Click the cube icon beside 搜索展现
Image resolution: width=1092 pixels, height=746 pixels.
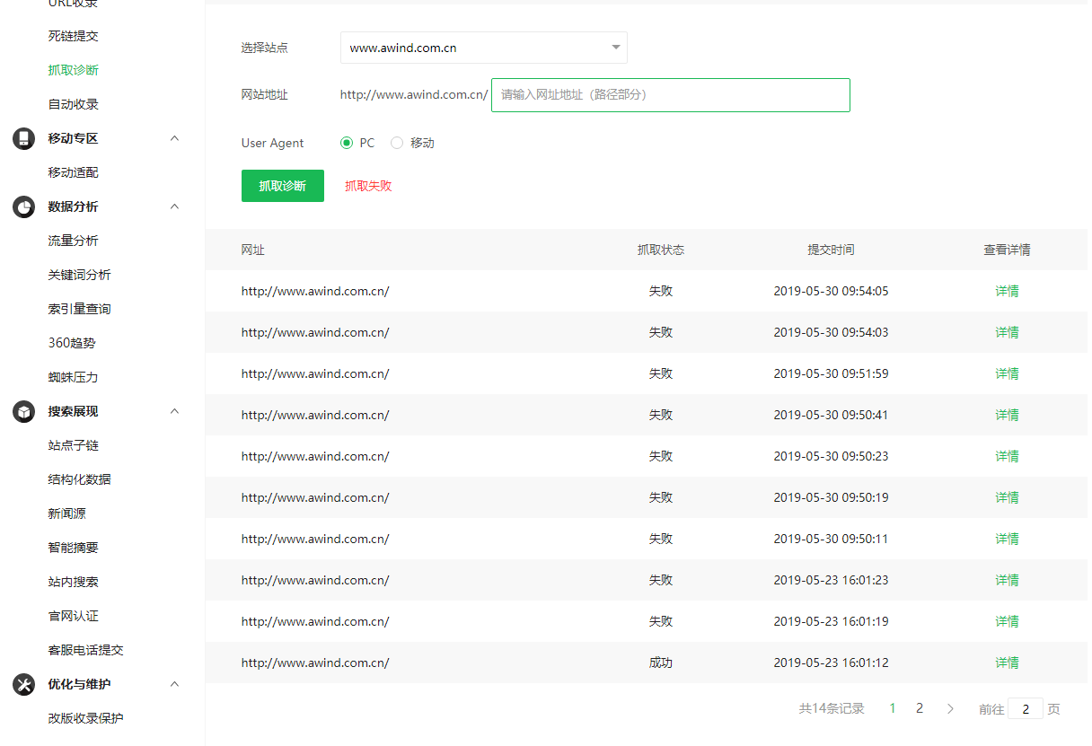tap(23, 411)
